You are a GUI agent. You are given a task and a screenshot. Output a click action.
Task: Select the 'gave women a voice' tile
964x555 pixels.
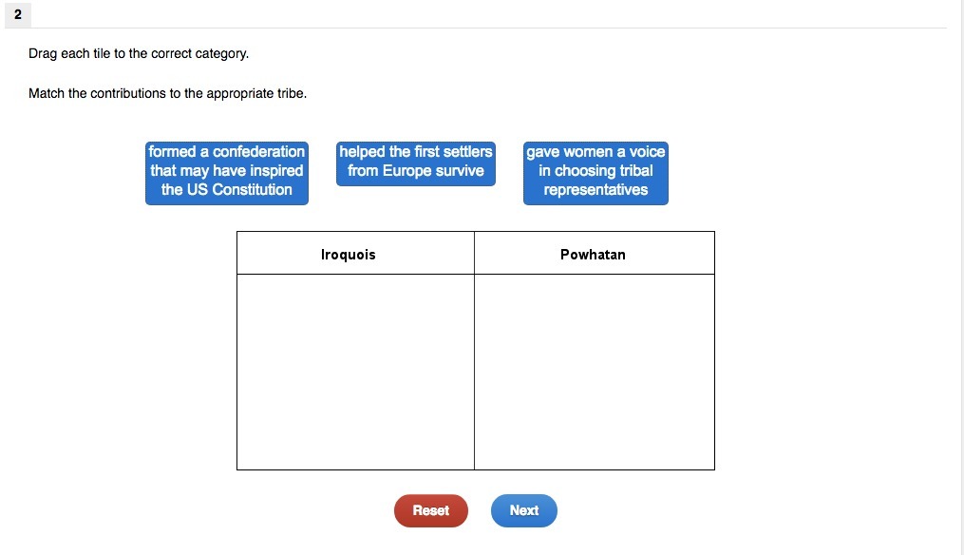595,171
